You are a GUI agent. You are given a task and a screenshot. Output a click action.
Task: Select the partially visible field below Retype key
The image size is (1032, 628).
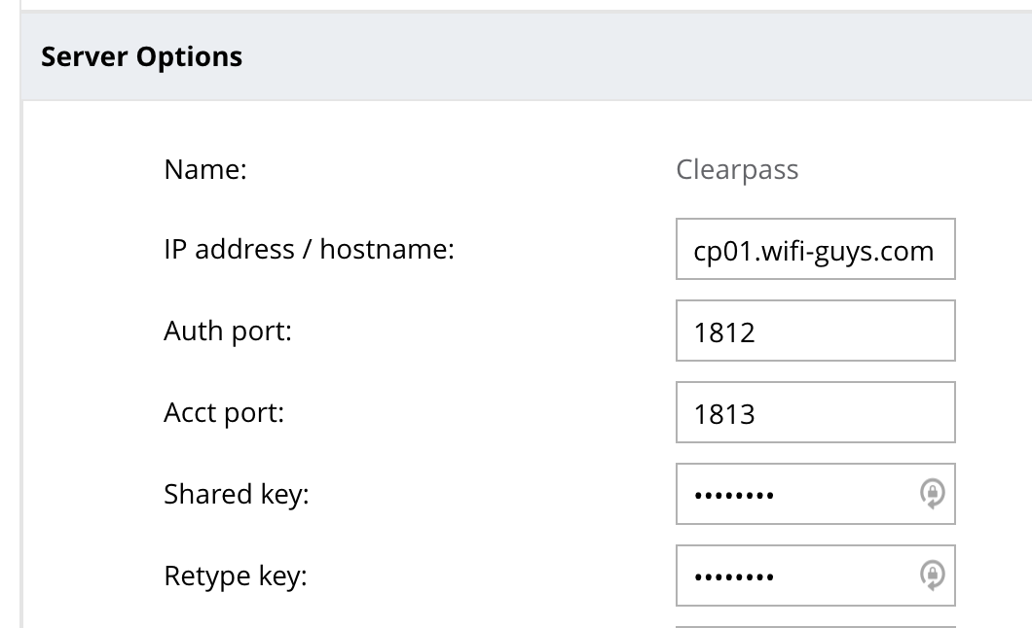[x=815, y=625]
